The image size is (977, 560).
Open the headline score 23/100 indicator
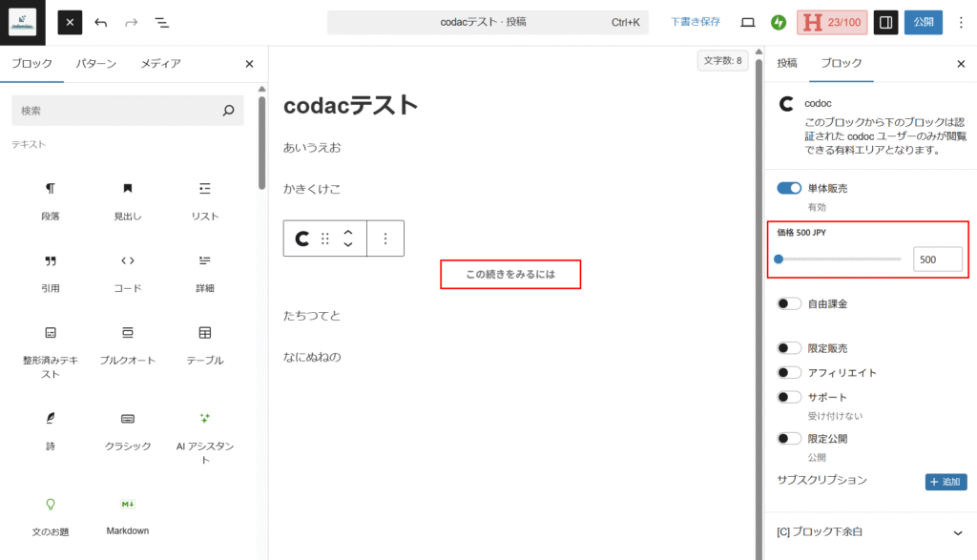[x=832, y=23]
